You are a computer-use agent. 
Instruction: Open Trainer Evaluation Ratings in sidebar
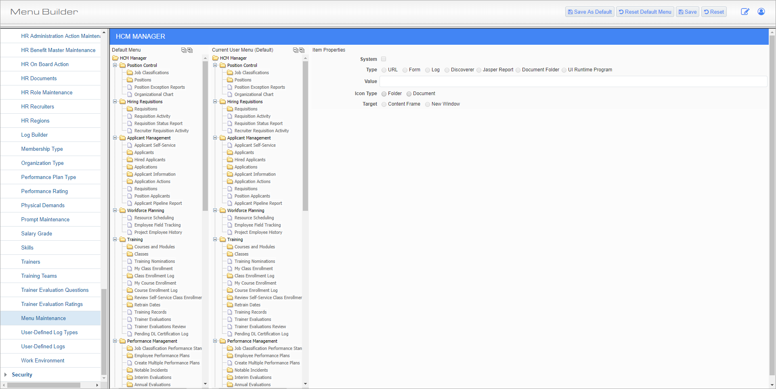pos(52,304)
